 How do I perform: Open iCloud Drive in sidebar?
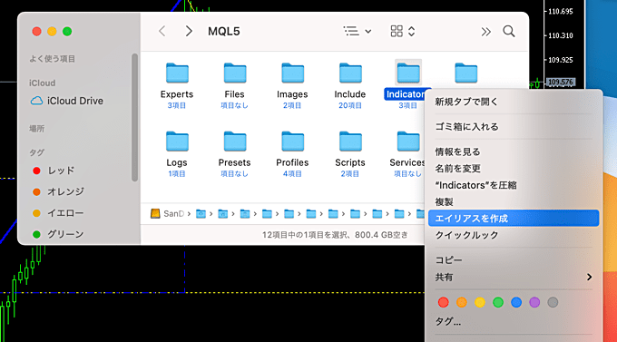pyautogui.click(x=67, y=101)
